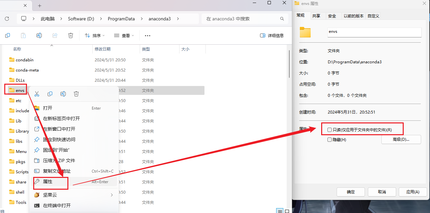Click the Software (D:) breadcrumb segment
Image resolution: width=430 pixels, height=213 pixels.
[81, 19]
